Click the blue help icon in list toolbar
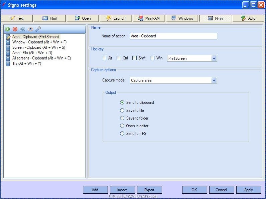The width and height of the screenshot is (266, 199). [x=23, y=29]
